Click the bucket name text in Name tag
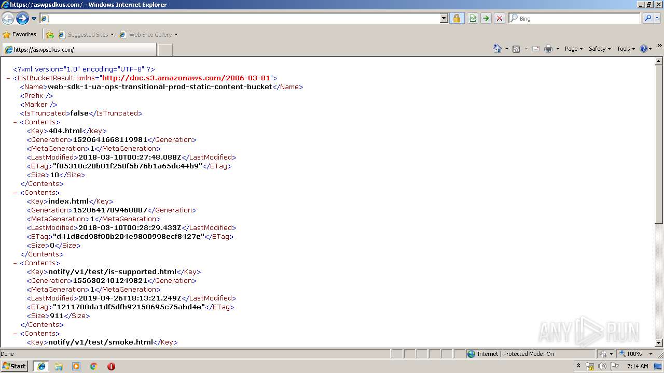 pos(160,87)
